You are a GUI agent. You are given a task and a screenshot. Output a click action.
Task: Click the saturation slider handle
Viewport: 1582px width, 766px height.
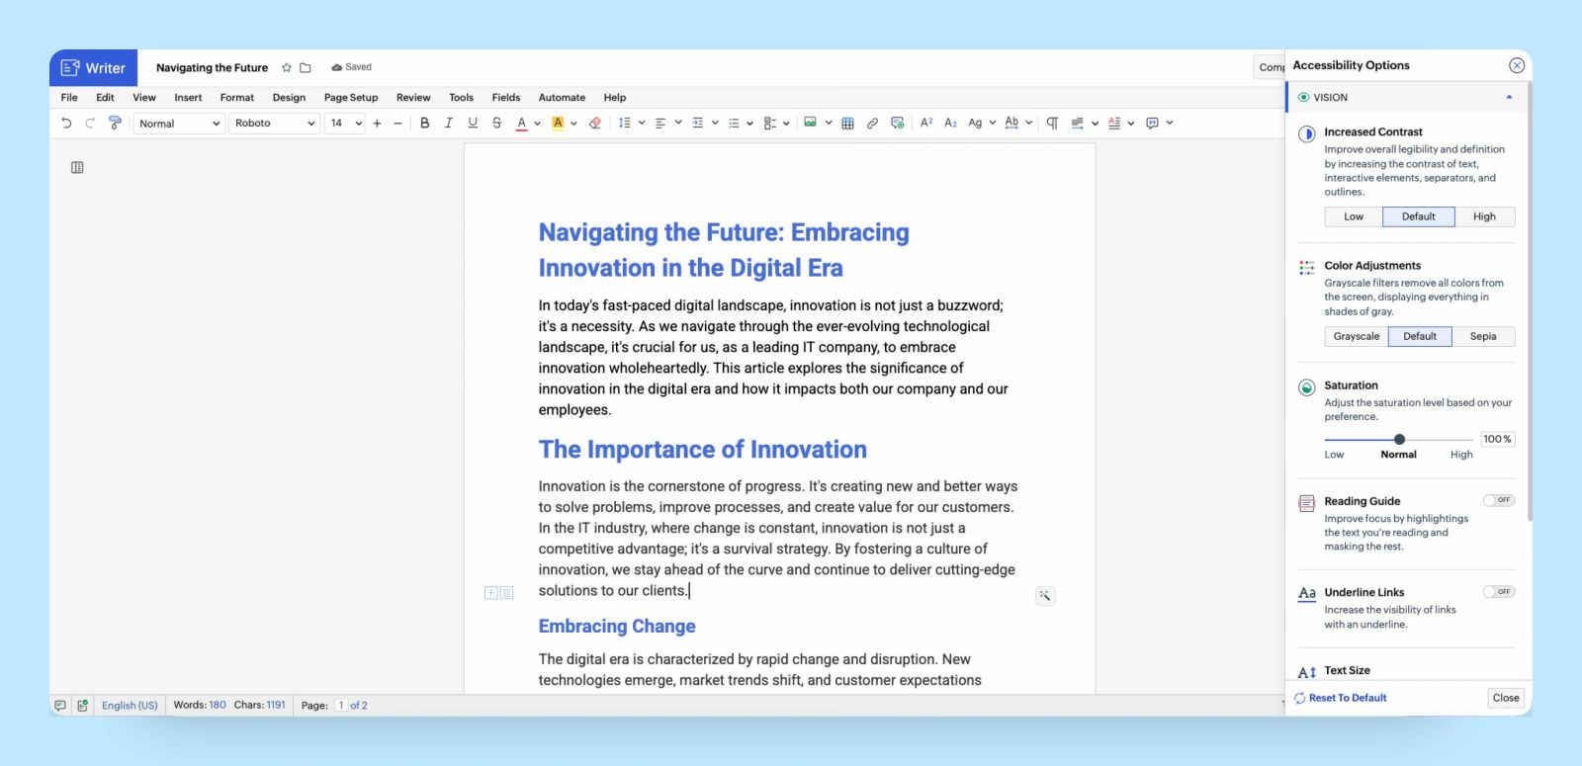pos(1399,439)
